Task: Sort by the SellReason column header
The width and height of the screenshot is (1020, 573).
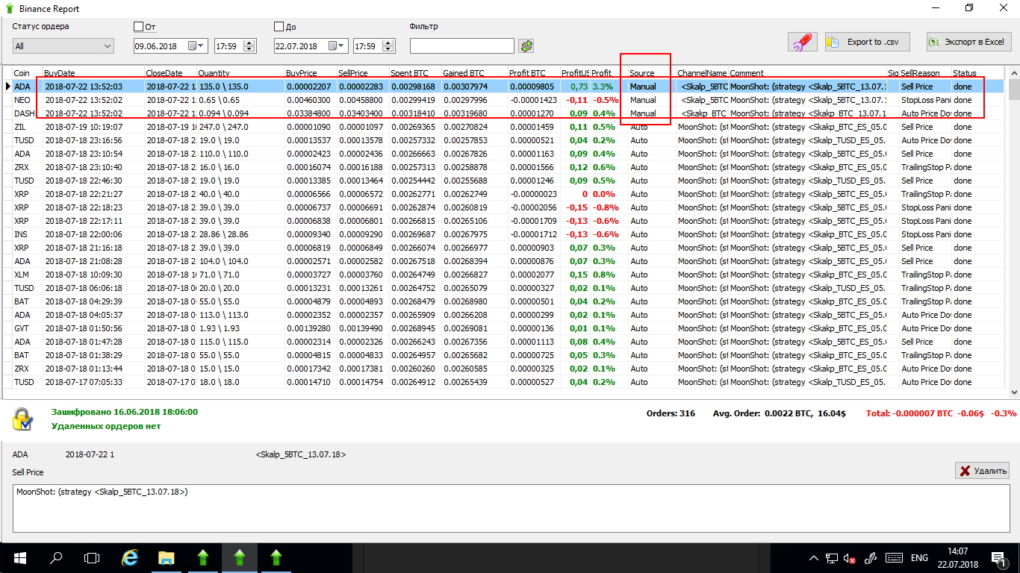Action: [925, 73]
